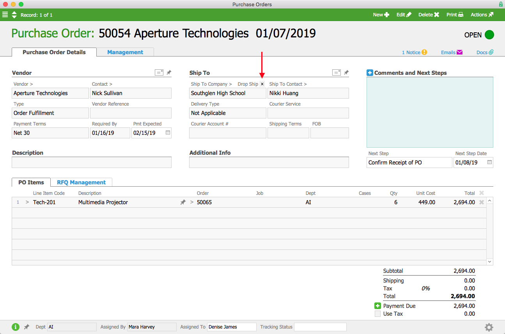Screen dimensions: 505x334
Task: Open Tech-201 line item with arrow
Action: coord(27,202)
